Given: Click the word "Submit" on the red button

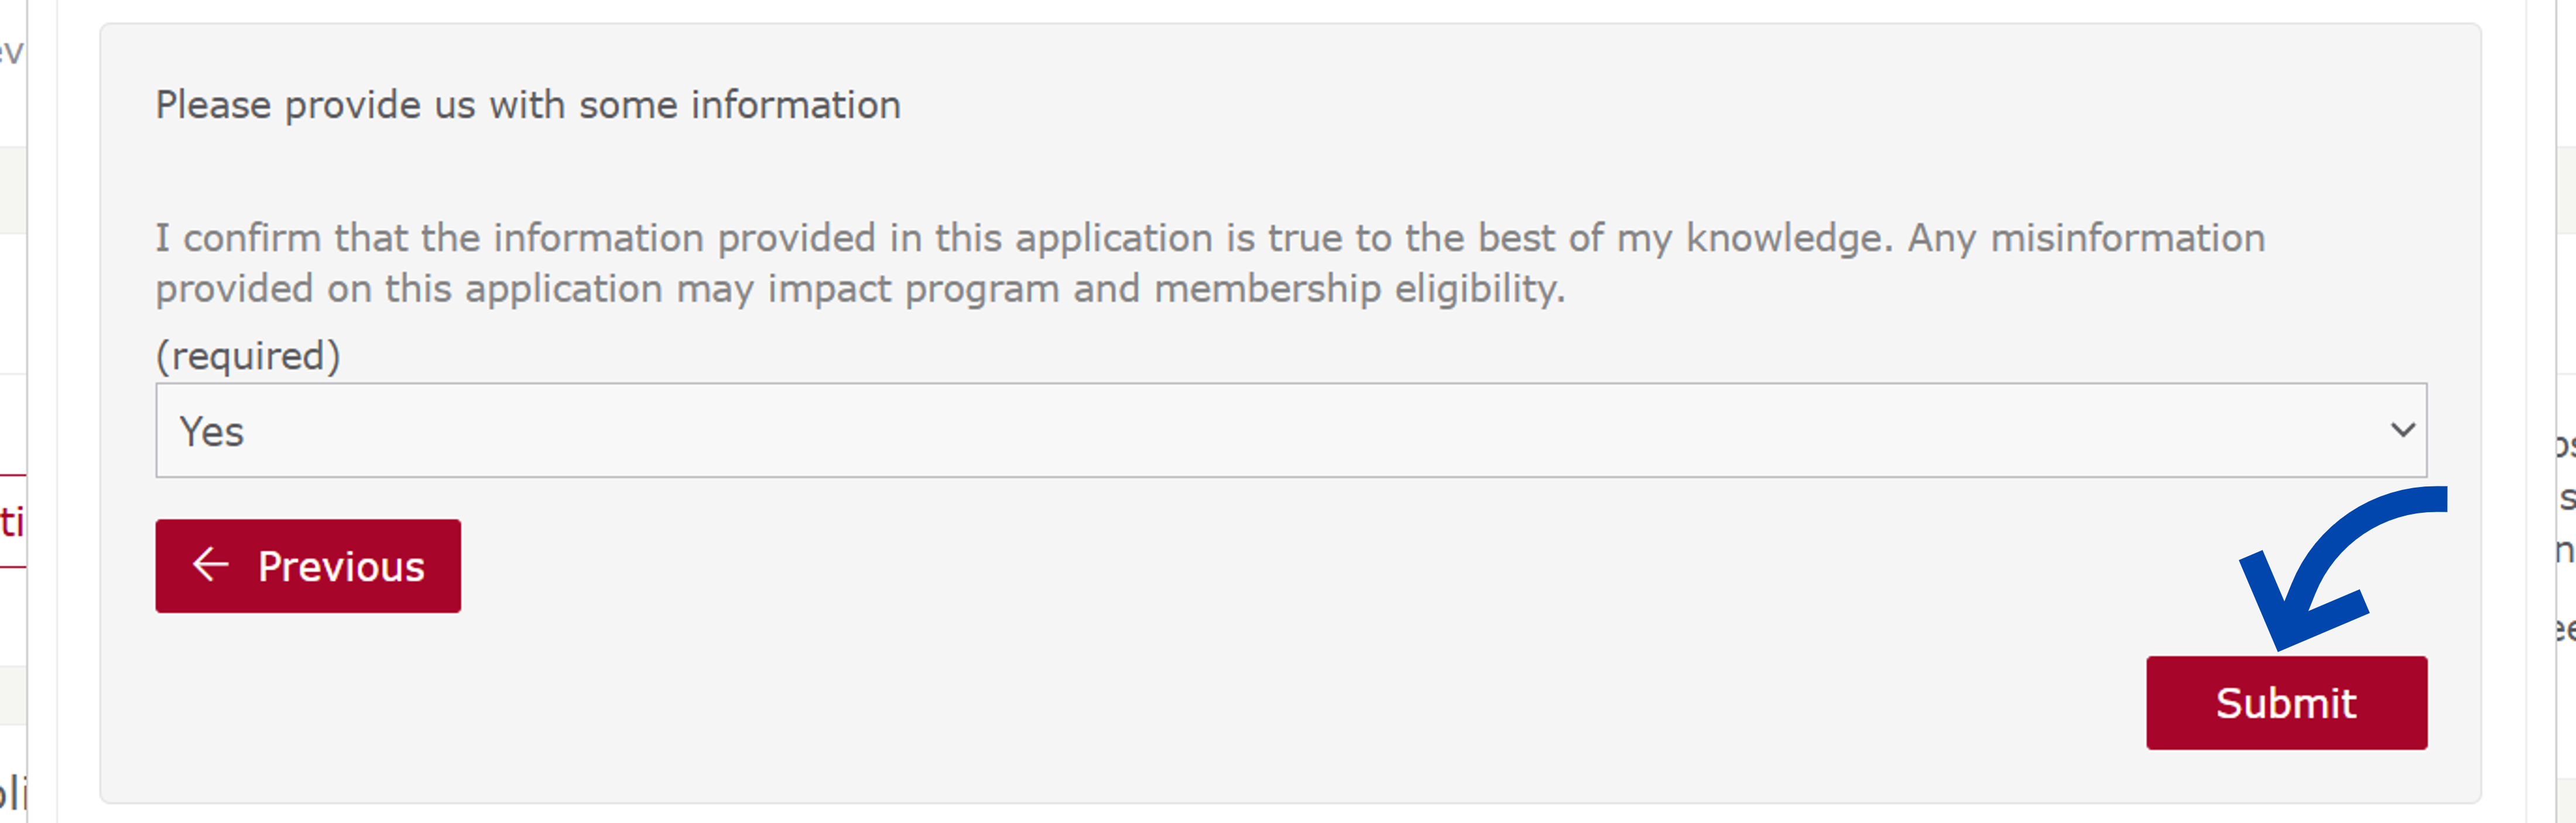Looking at the screenshot, I should [2285, 703].
